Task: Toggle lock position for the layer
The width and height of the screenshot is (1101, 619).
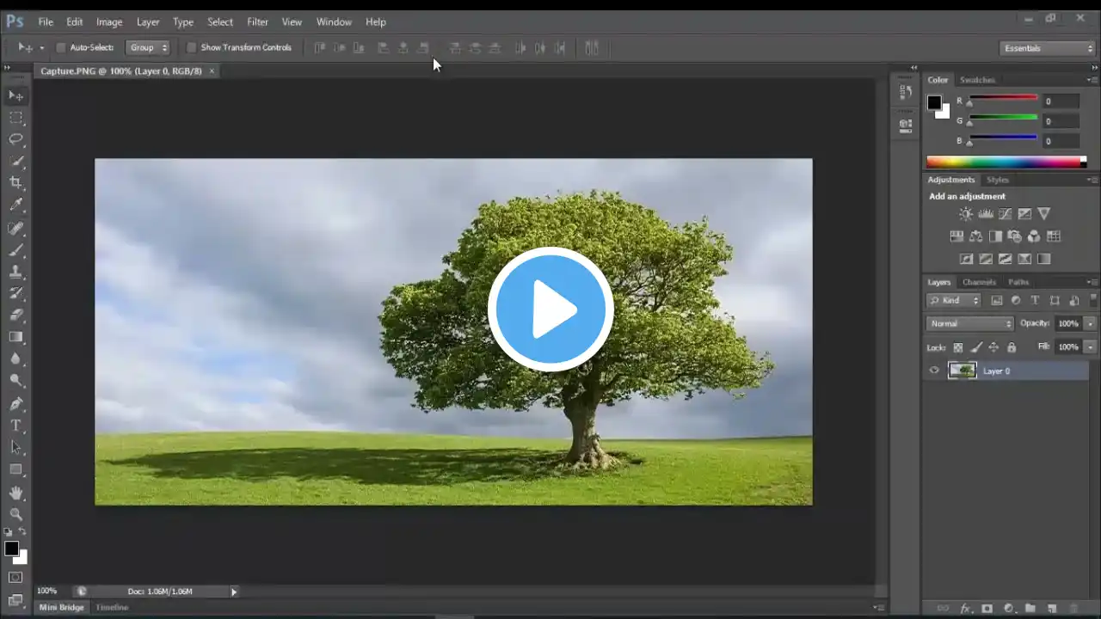Action: coord(993,347)
